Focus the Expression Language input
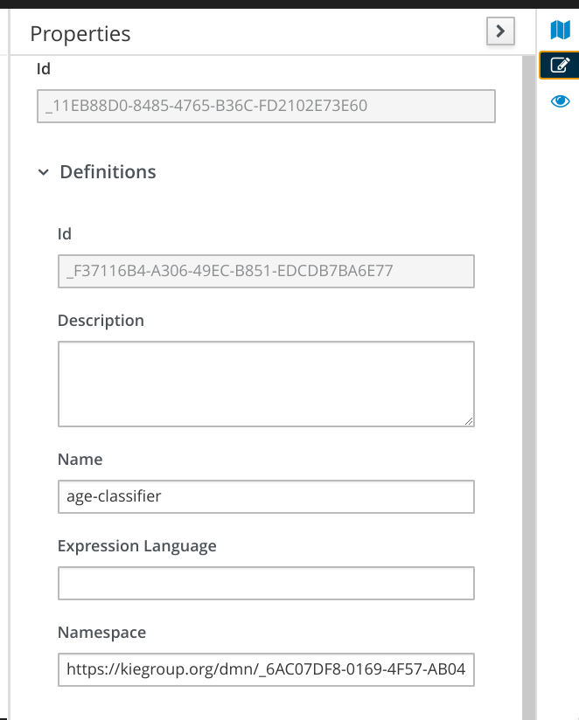This screenshot has height=720, width=579. point(266,583)
